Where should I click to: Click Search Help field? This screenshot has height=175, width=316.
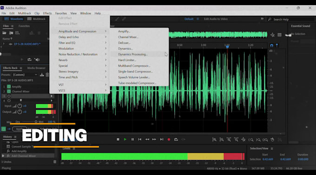291,19
